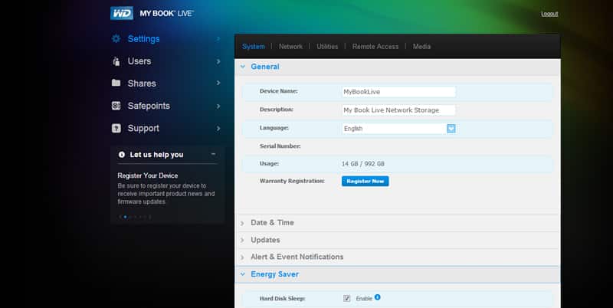Minimize the Let us help you panel

point(213,154)
